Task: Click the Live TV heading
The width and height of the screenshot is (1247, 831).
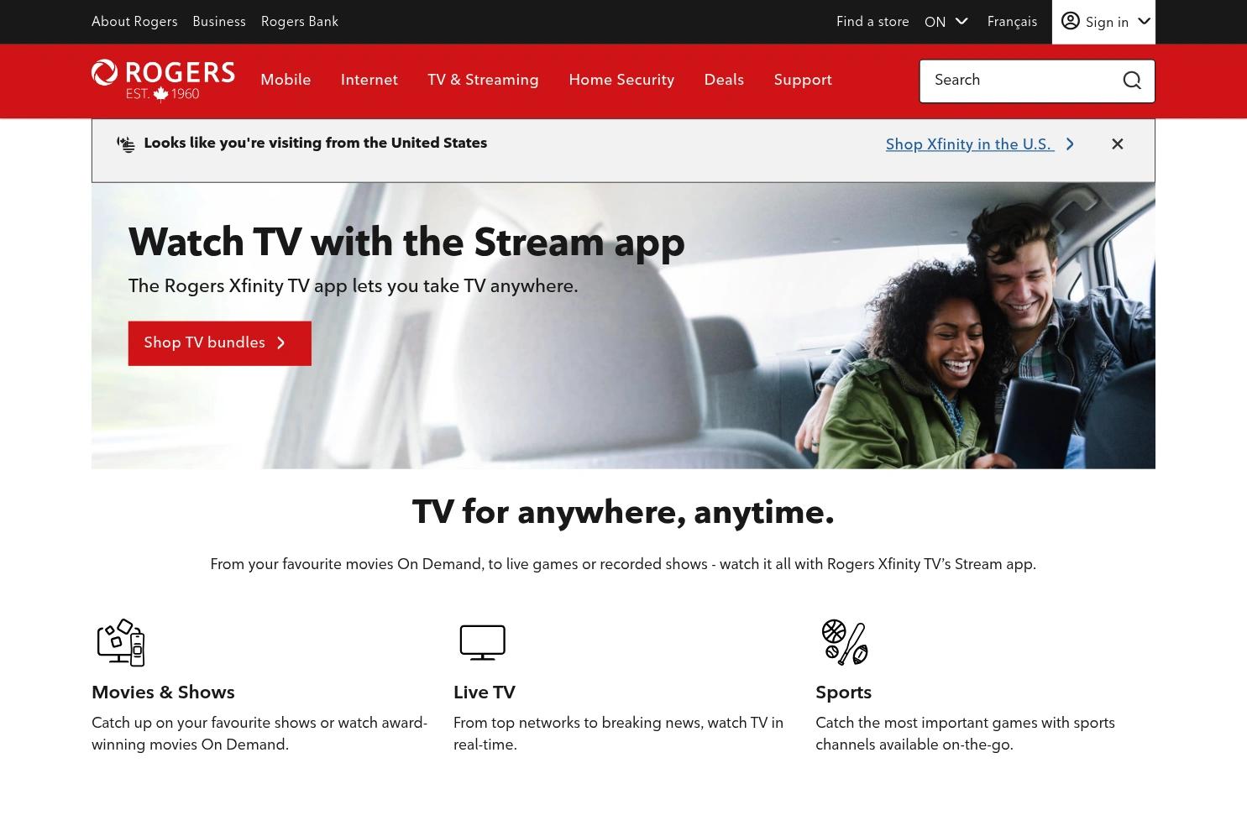Action: pyautogui.click(x=485, y=692)
